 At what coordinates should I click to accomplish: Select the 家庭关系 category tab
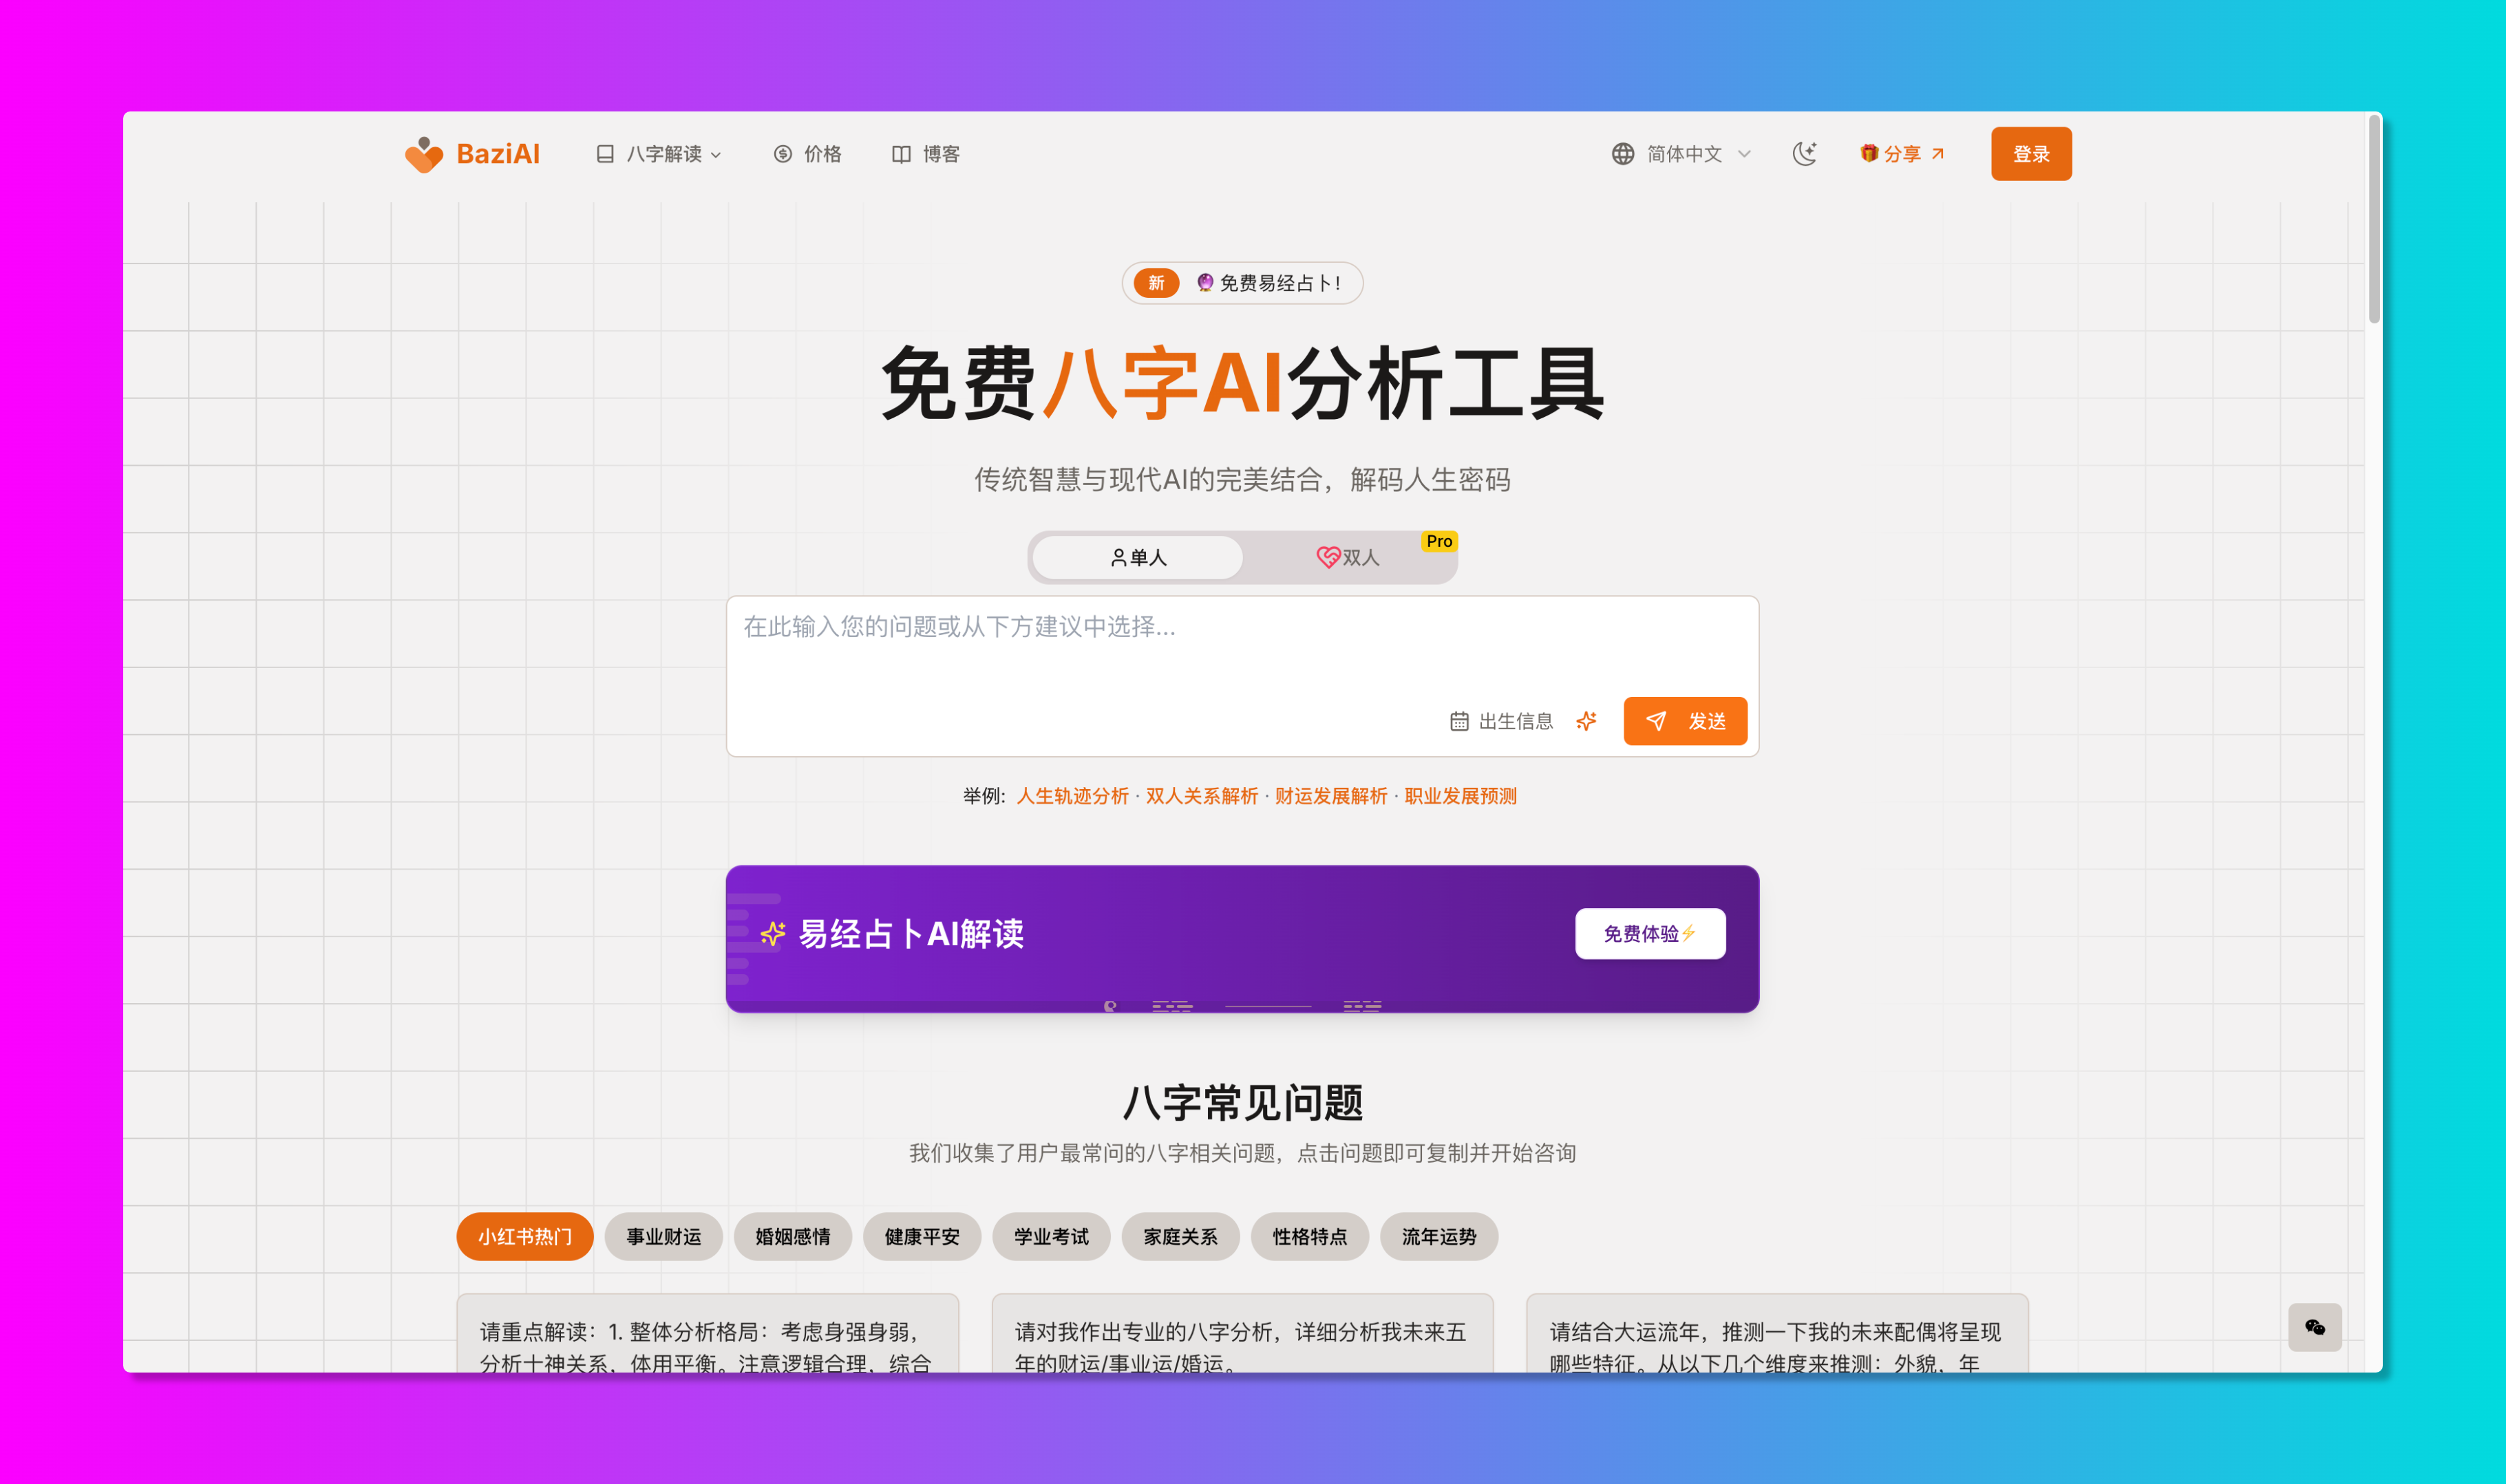[x=1180, y=1237]
